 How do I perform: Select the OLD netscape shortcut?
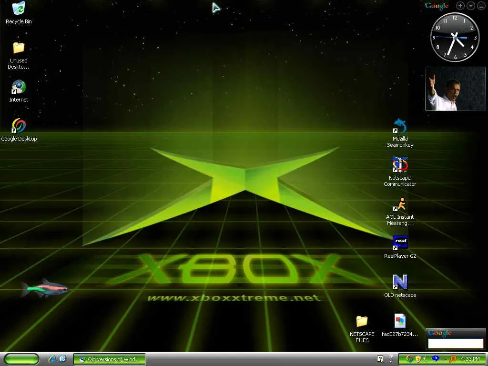(400, 286)
